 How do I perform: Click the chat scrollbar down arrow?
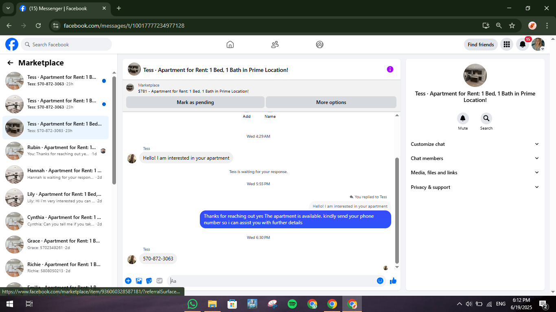(397, 267)
